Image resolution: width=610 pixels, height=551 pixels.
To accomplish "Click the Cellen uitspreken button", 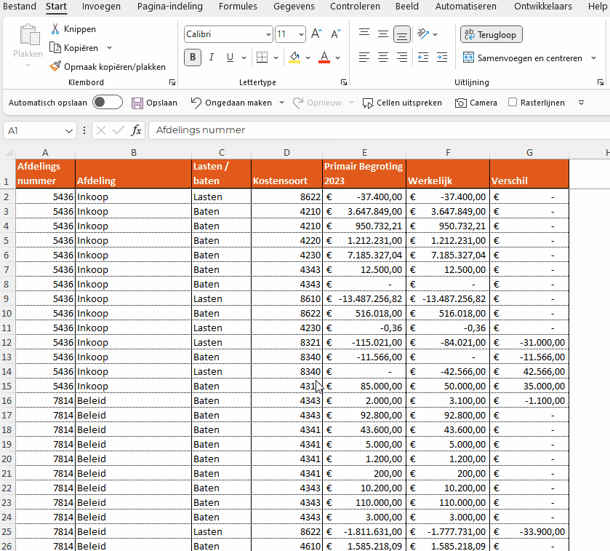I will (402, 103).
